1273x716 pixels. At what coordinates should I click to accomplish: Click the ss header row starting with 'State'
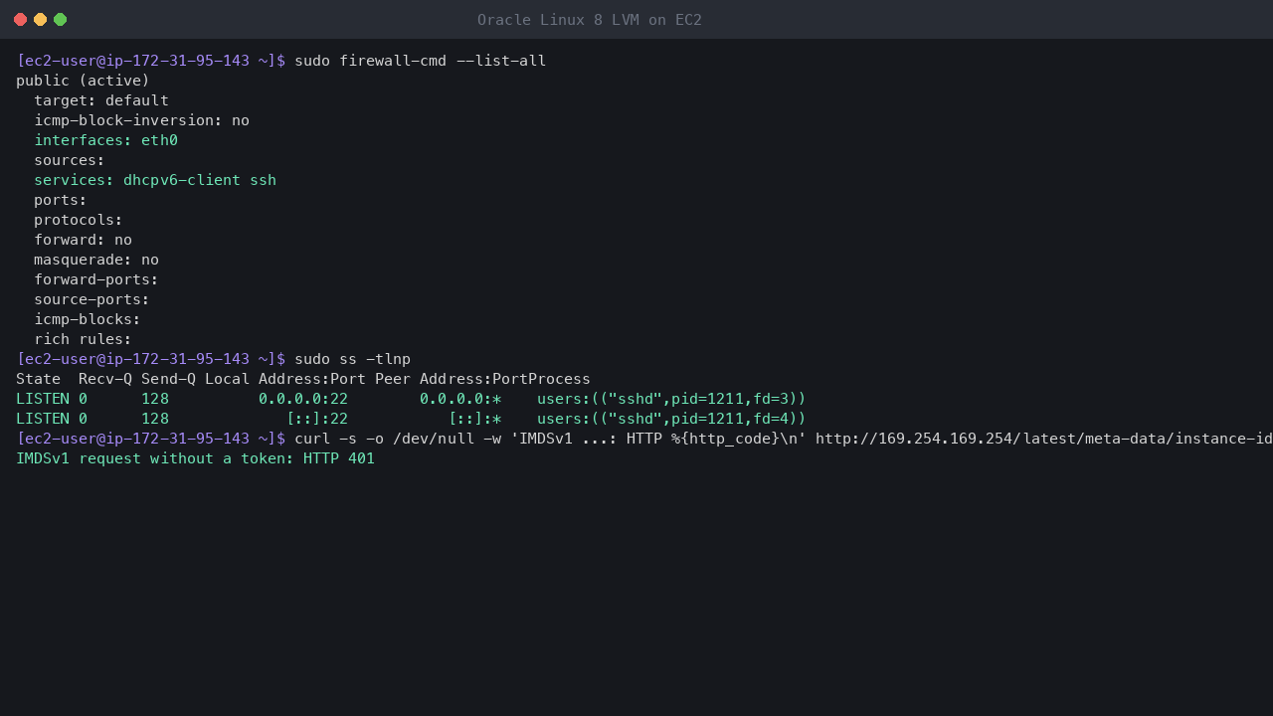click(303, 379)
